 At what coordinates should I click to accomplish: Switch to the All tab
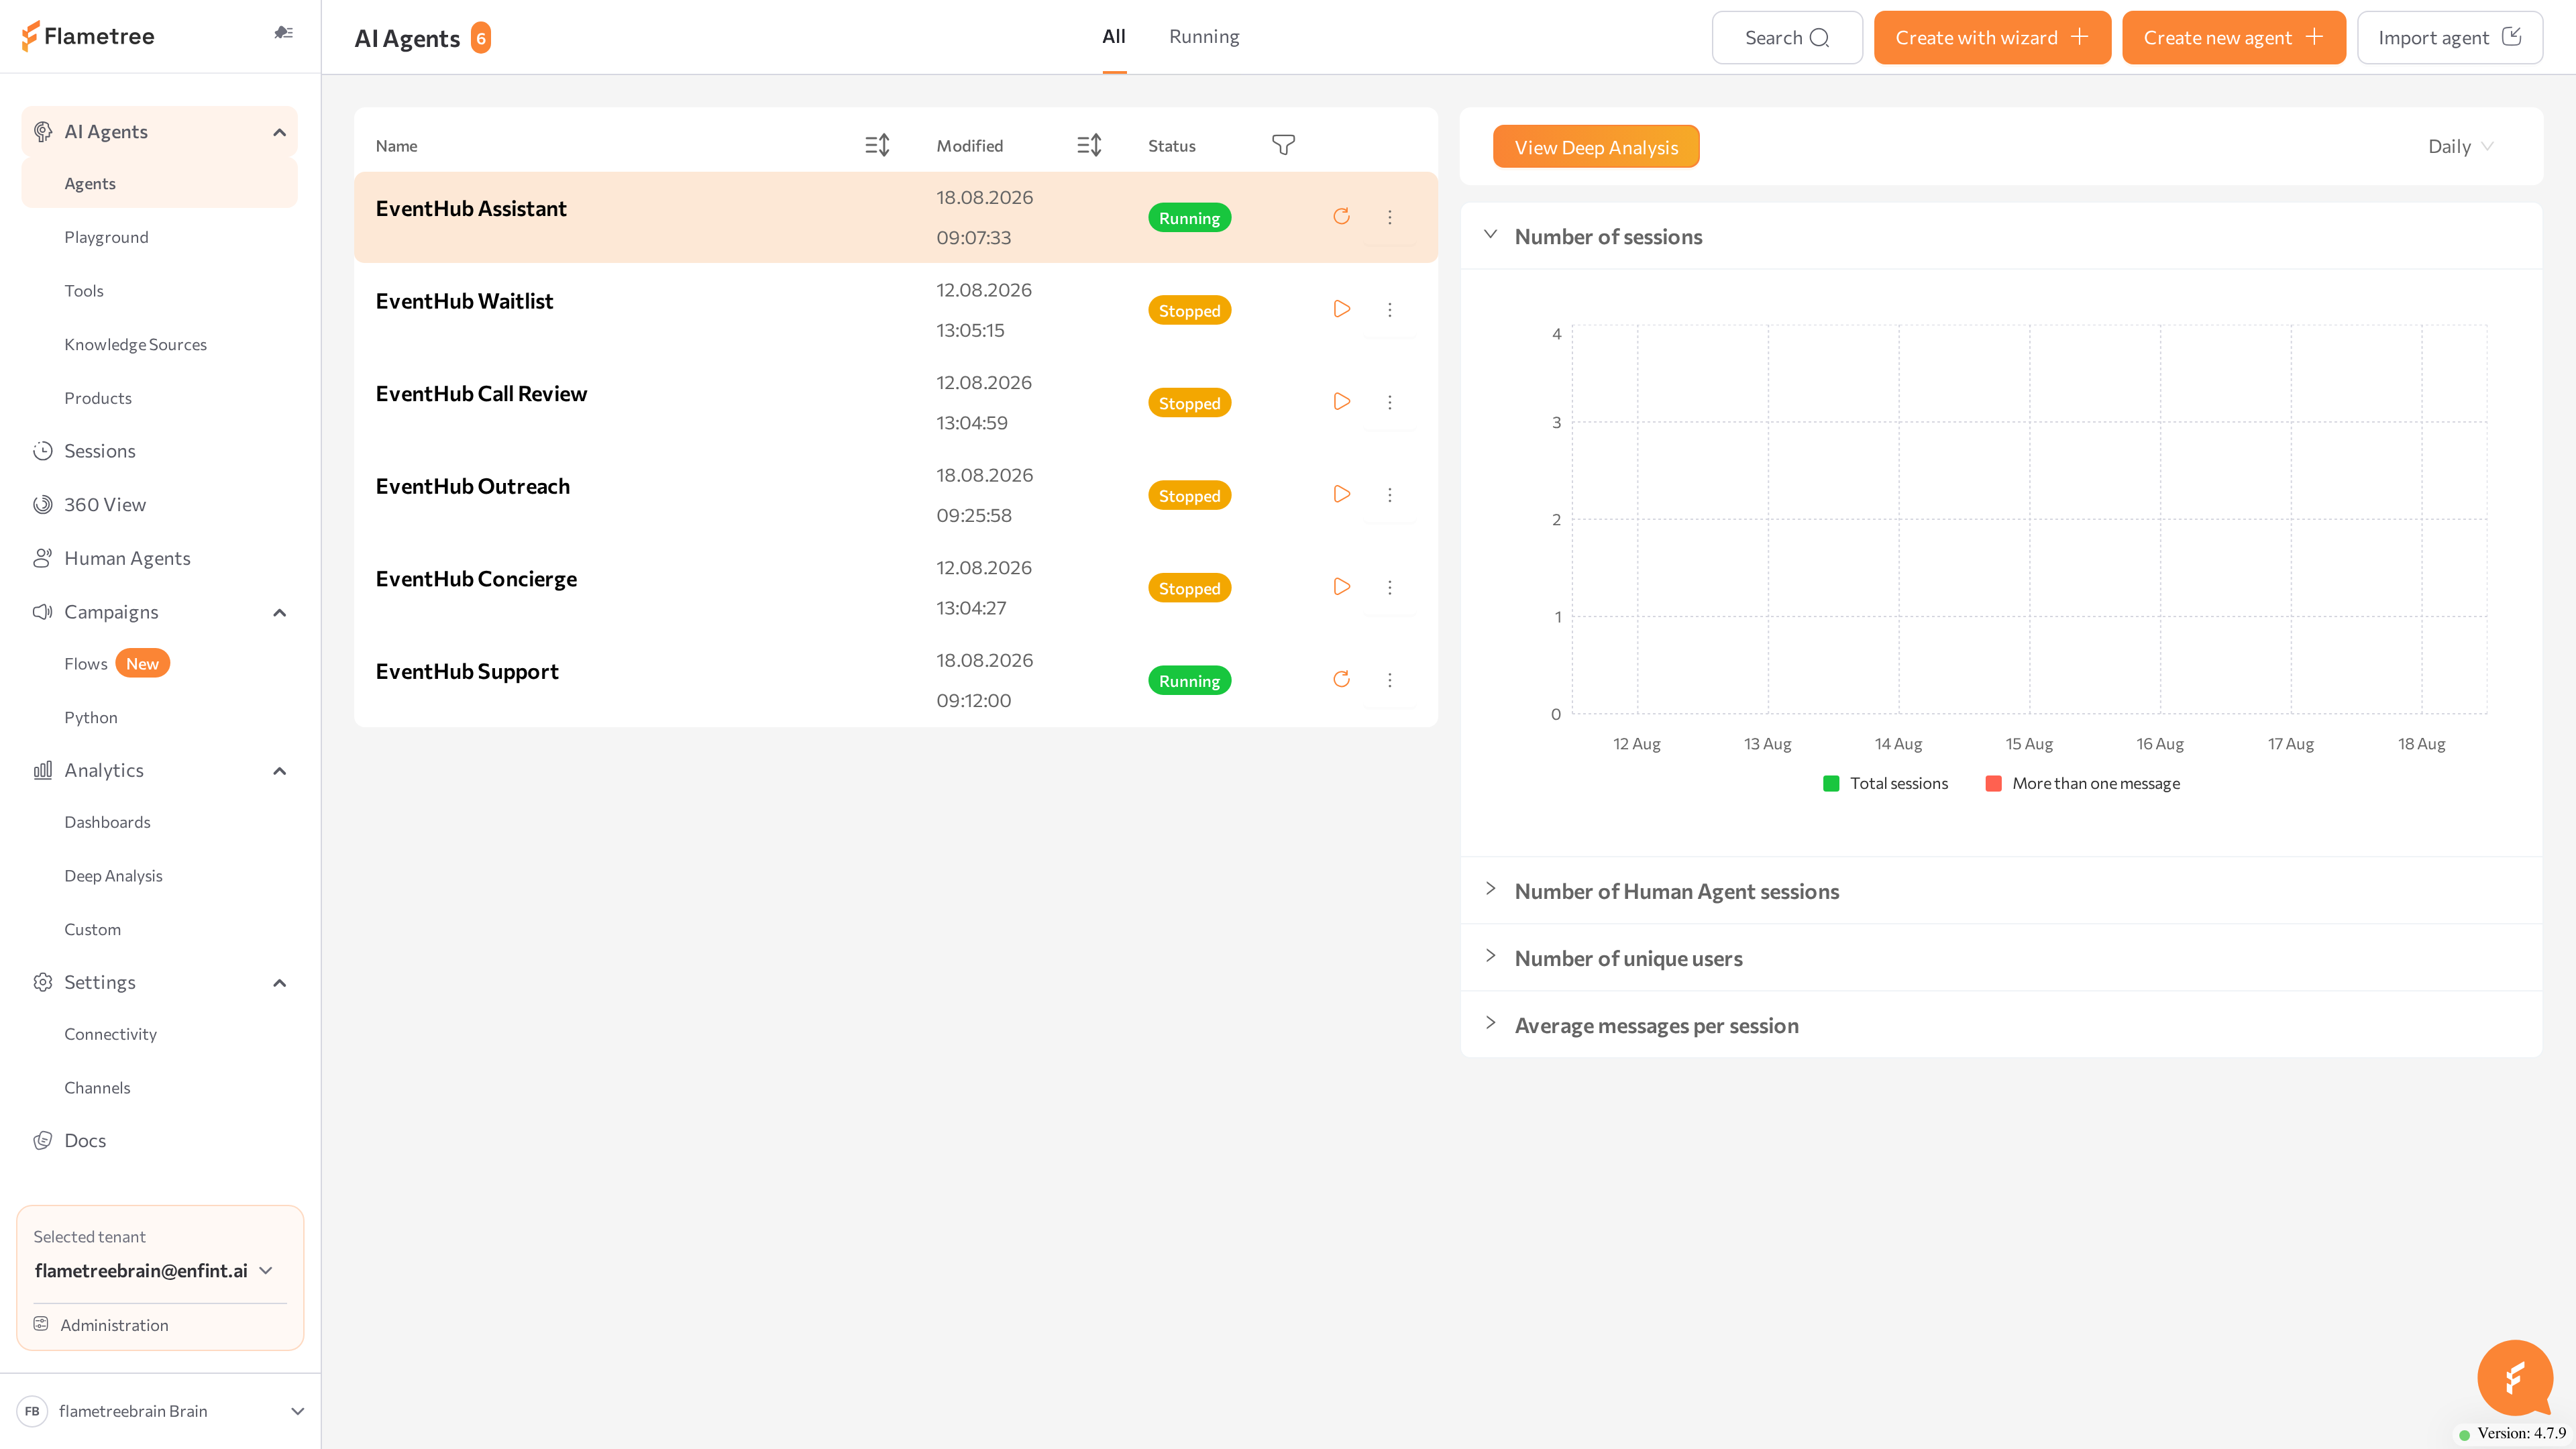pos(1113,37)
